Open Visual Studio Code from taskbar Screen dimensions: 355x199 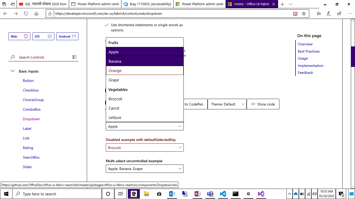(x=223, y=194)
